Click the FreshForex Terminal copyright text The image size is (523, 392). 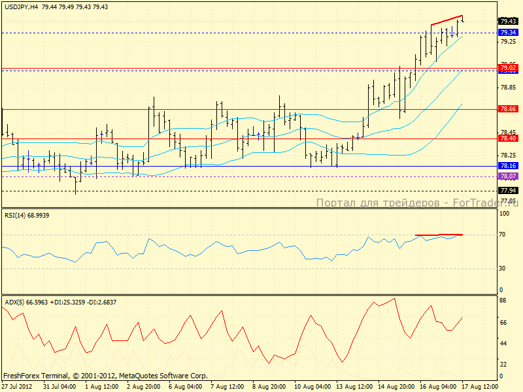[105, 376]
